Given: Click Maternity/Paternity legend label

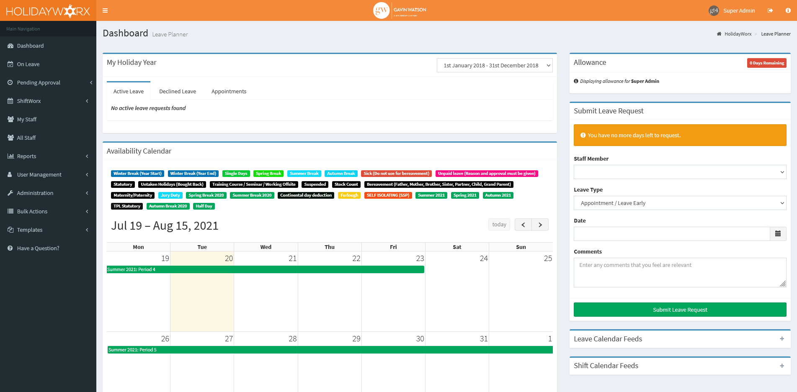Looking at the screenshot, I should [133, 195].
